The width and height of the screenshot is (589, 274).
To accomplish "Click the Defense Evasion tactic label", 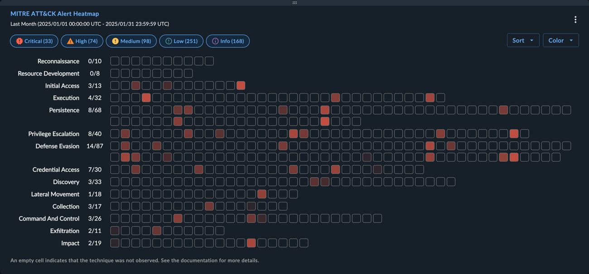I will point(58,146).
